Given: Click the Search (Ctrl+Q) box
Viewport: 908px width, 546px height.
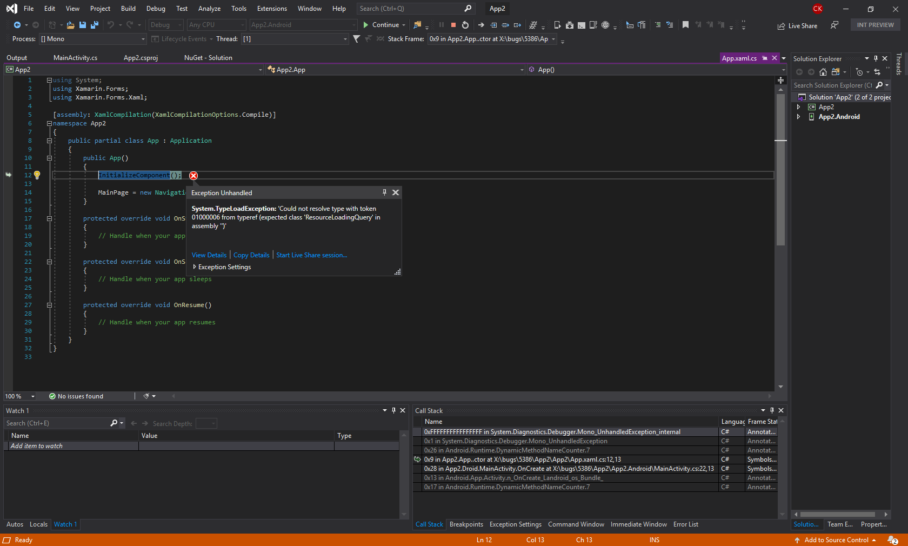Looking at the screenshot, I should (416, 9).
